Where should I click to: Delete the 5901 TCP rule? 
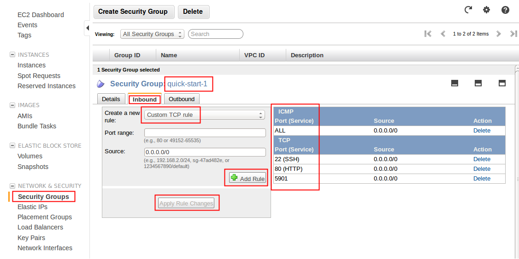482,179
